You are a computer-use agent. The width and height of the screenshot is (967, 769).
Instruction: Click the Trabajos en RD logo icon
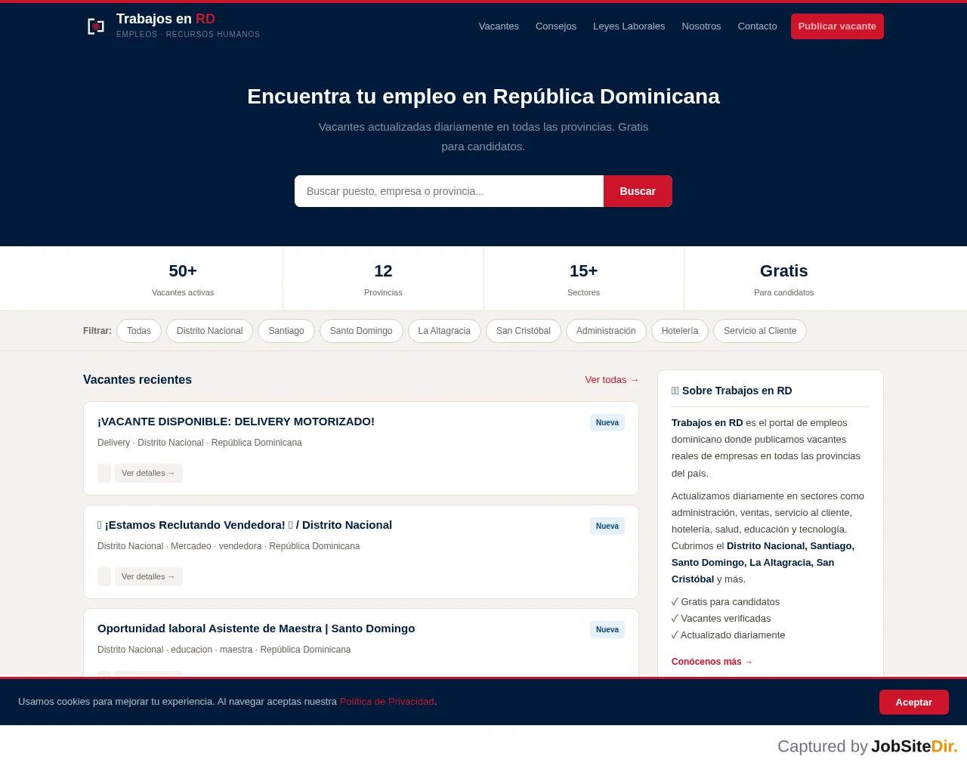click(x=96, y=26)
